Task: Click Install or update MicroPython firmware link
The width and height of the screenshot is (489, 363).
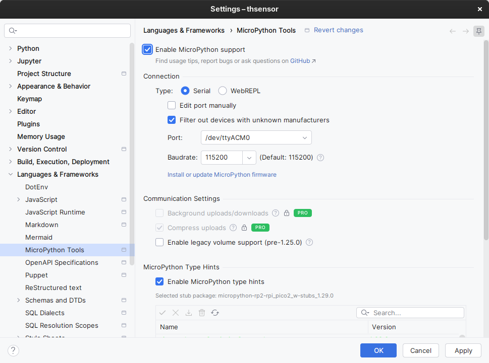Action: (222, 175)
